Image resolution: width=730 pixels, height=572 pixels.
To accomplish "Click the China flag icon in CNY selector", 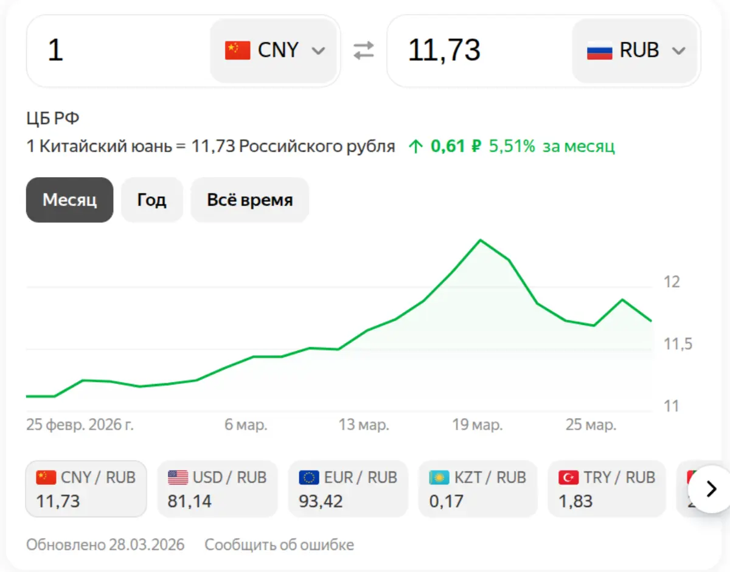I will [237, 51].
